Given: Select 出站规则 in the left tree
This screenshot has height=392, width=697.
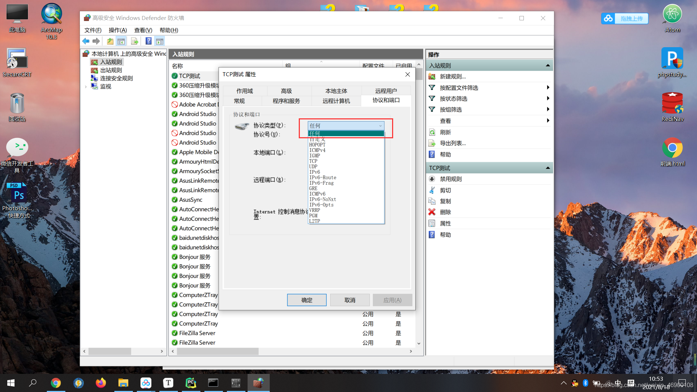Looking at the screenshot, I should [111, 70].
